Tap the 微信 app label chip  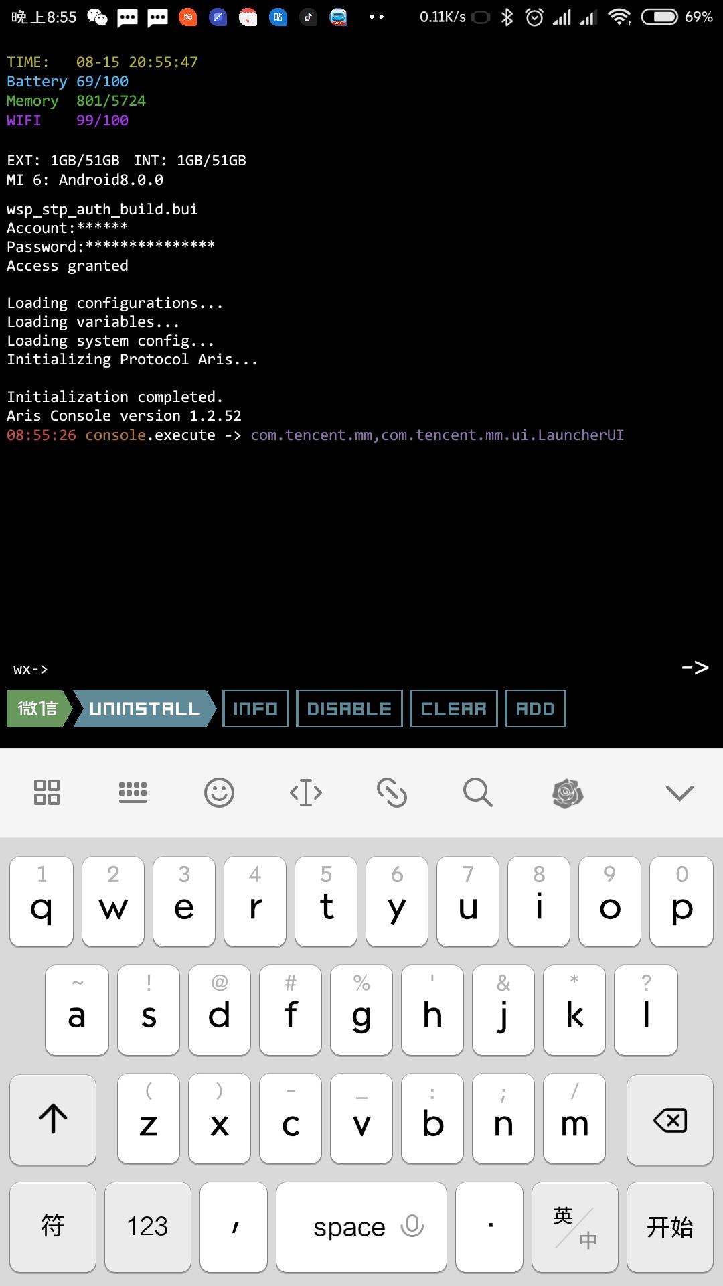pos(39,709)
